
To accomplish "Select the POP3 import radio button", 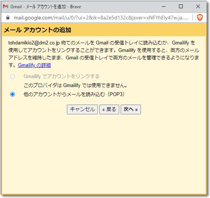I will pos(13,95).
